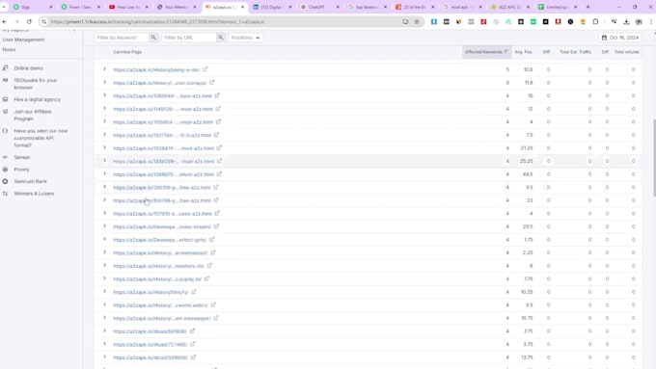Go back with the browser back arrow
Screen dimensions: 656x369
point(5,22)
